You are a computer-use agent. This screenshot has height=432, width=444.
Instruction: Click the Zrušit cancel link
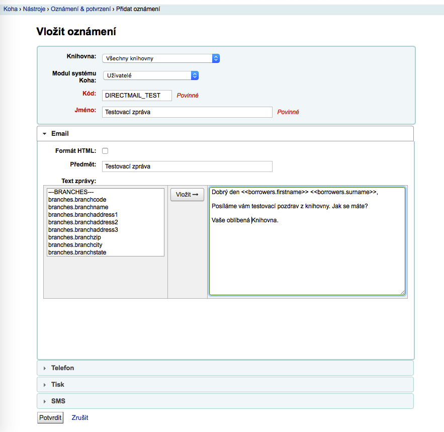(80, 417)
